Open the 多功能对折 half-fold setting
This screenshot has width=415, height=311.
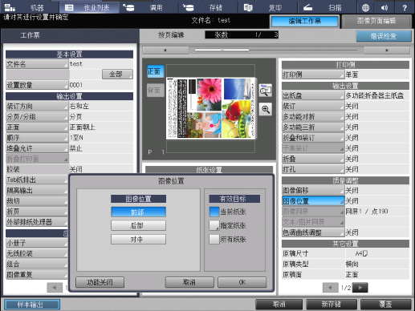point(313,116)
